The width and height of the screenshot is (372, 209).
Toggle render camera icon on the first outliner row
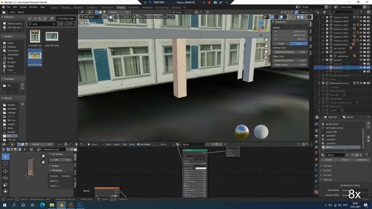point(369,17)
